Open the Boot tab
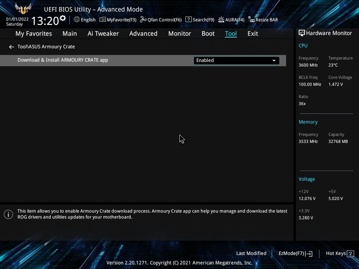 coord(208,34)
